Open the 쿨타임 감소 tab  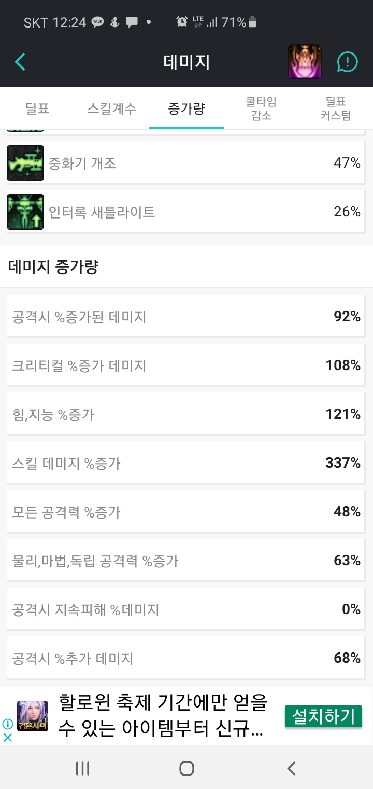[x=261, y=108]
